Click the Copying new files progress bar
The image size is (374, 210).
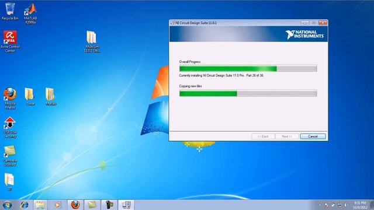pos(248,93)
